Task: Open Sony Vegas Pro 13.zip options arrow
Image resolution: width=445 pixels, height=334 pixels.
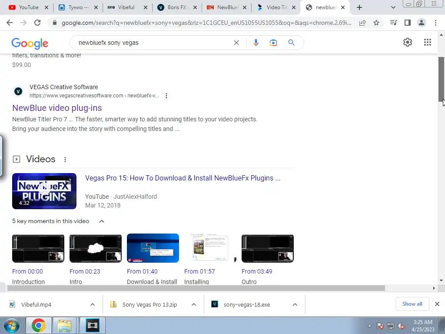Action: [194, 304]
